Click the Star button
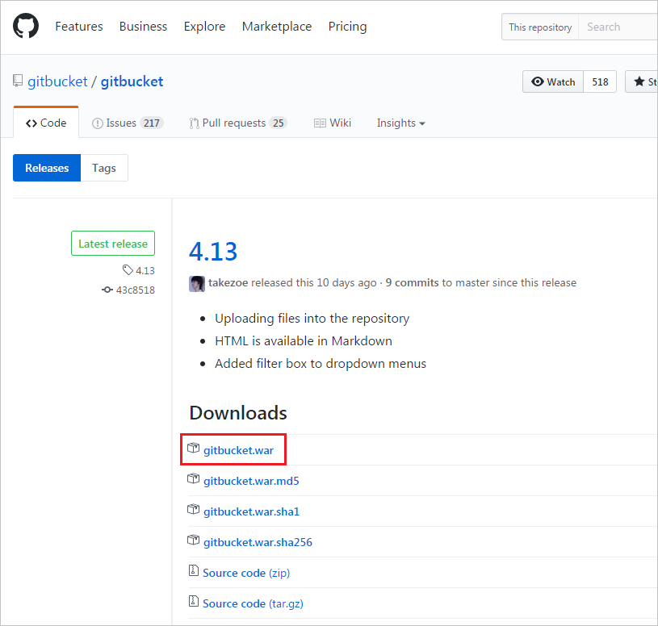658x626 pixels. [x=642, y=81]
